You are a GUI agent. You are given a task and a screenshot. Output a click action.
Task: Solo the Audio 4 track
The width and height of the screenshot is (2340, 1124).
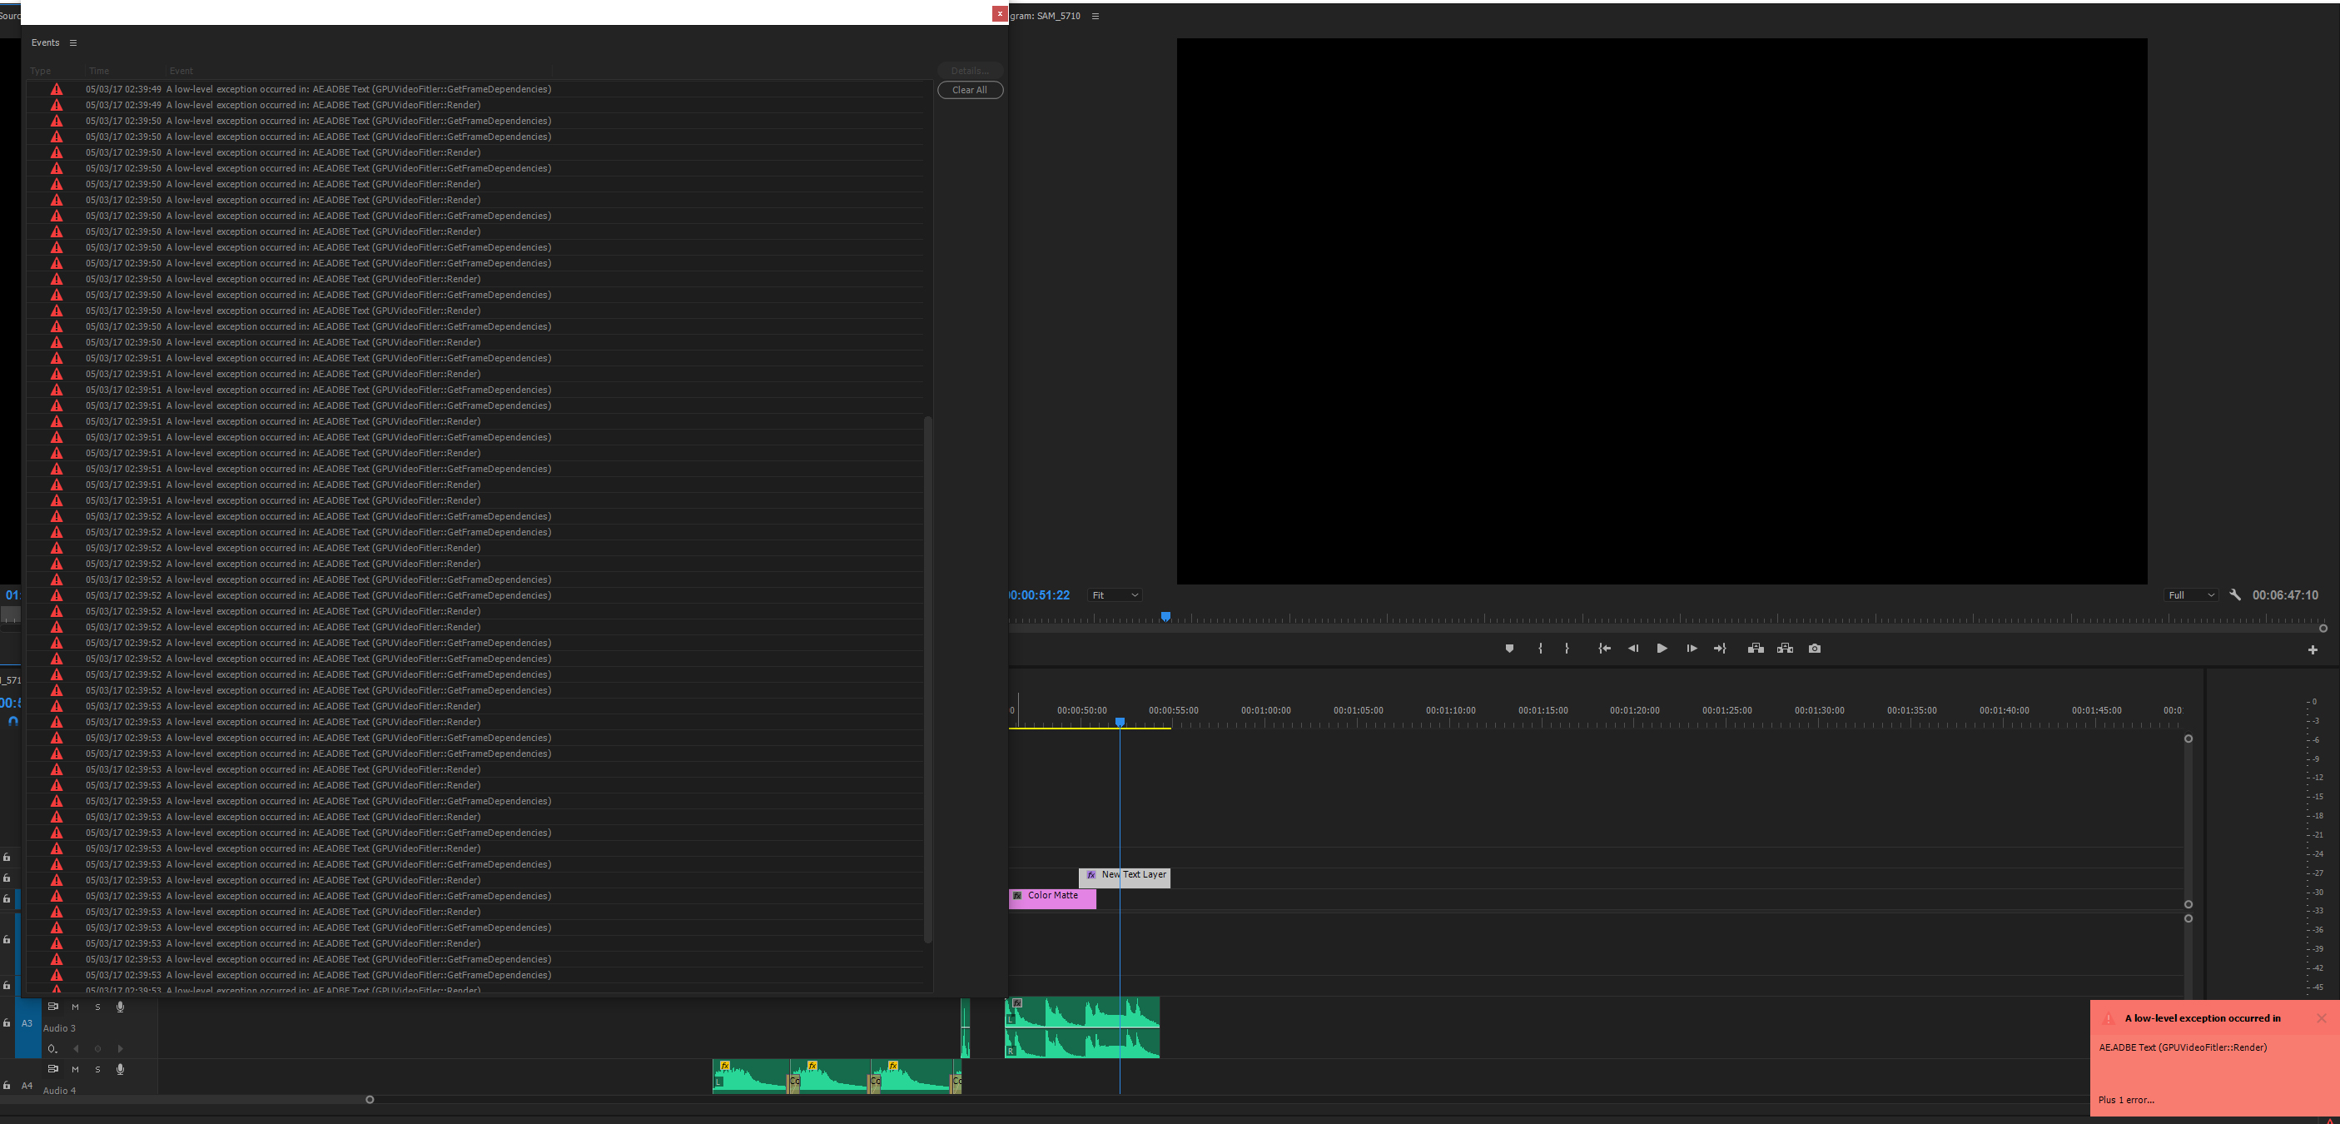click(98, 1070)
